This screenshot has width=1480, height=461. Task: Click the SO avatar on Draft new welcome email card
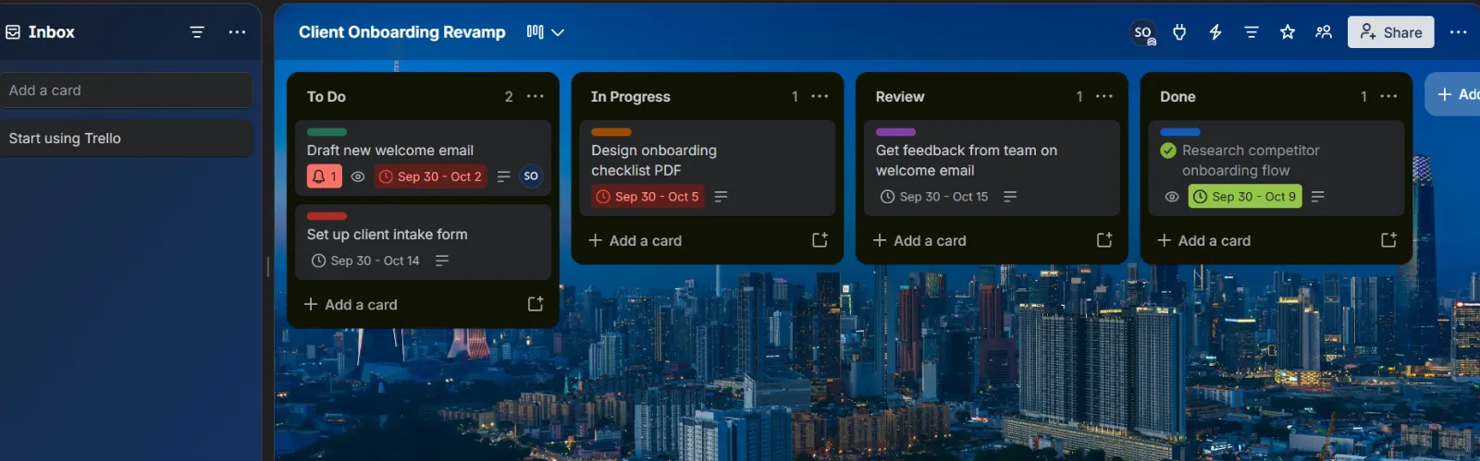tap(531, 176)
